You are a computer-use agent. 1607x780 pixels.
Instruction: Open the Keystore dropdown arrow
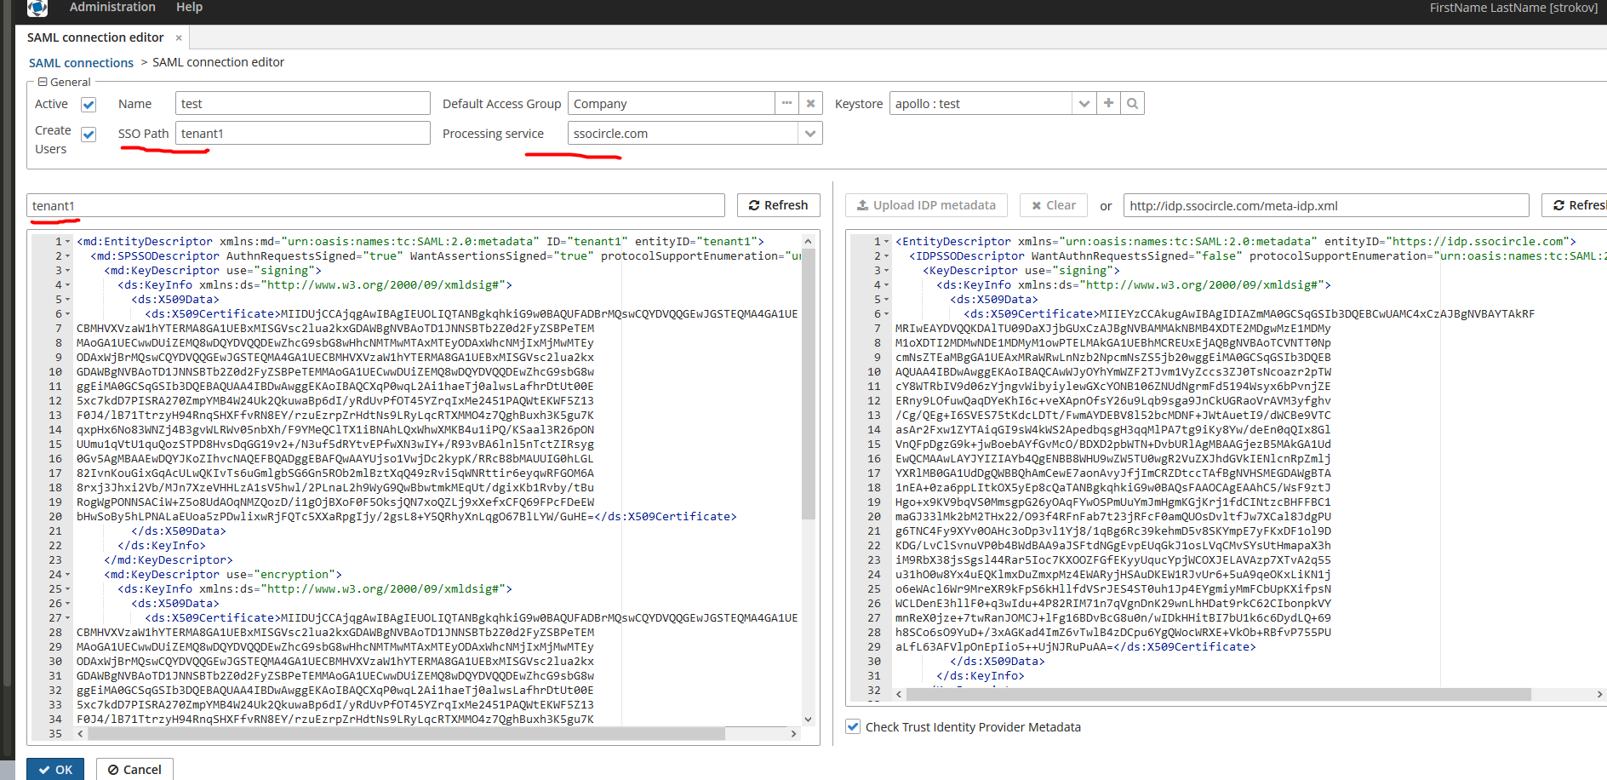tap(1084, 103)
